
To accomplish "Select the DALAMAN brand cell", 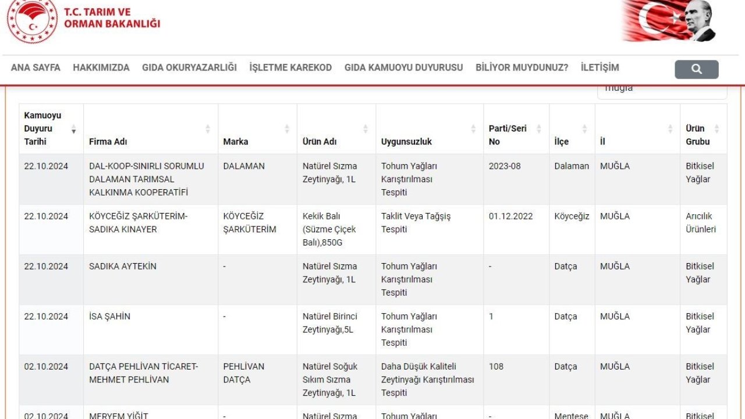I will 257,179.
